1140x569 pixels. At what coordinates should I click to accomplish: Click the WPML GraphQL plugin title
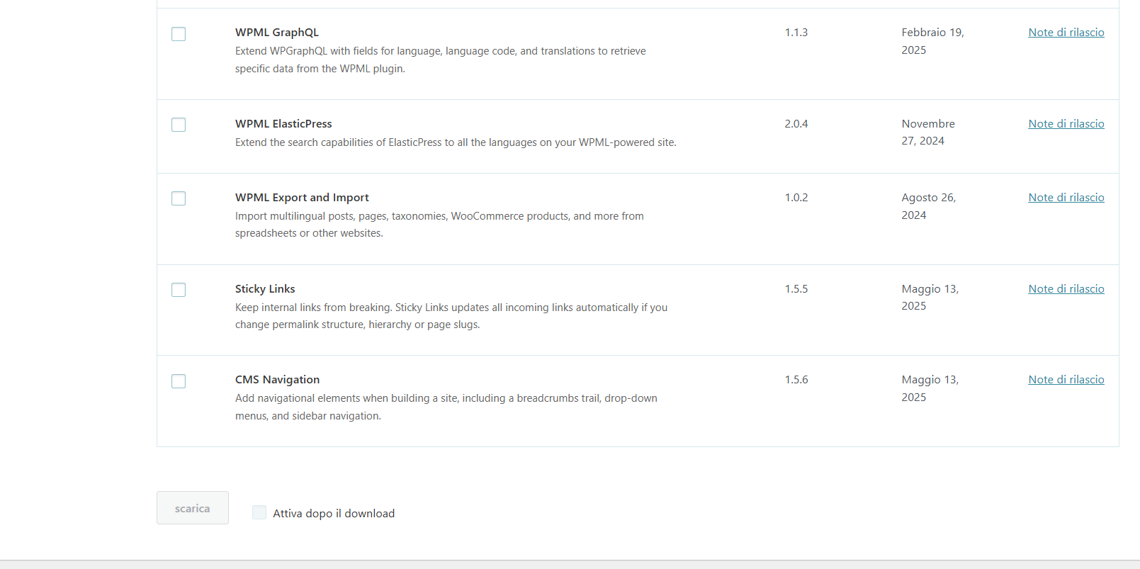277,33
